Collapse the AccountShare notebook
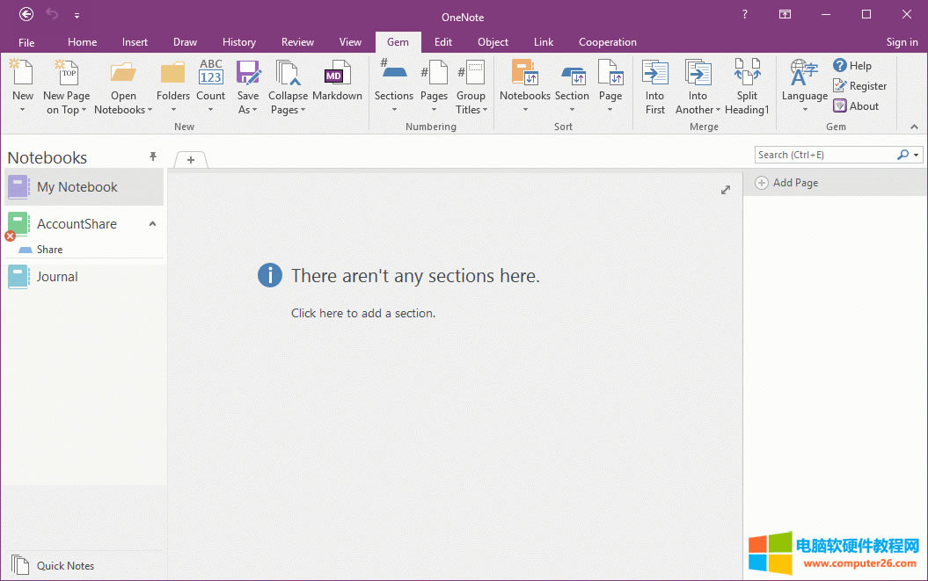Screen dimensions: 928x581 pyautogui.click(x=152, y=224)
